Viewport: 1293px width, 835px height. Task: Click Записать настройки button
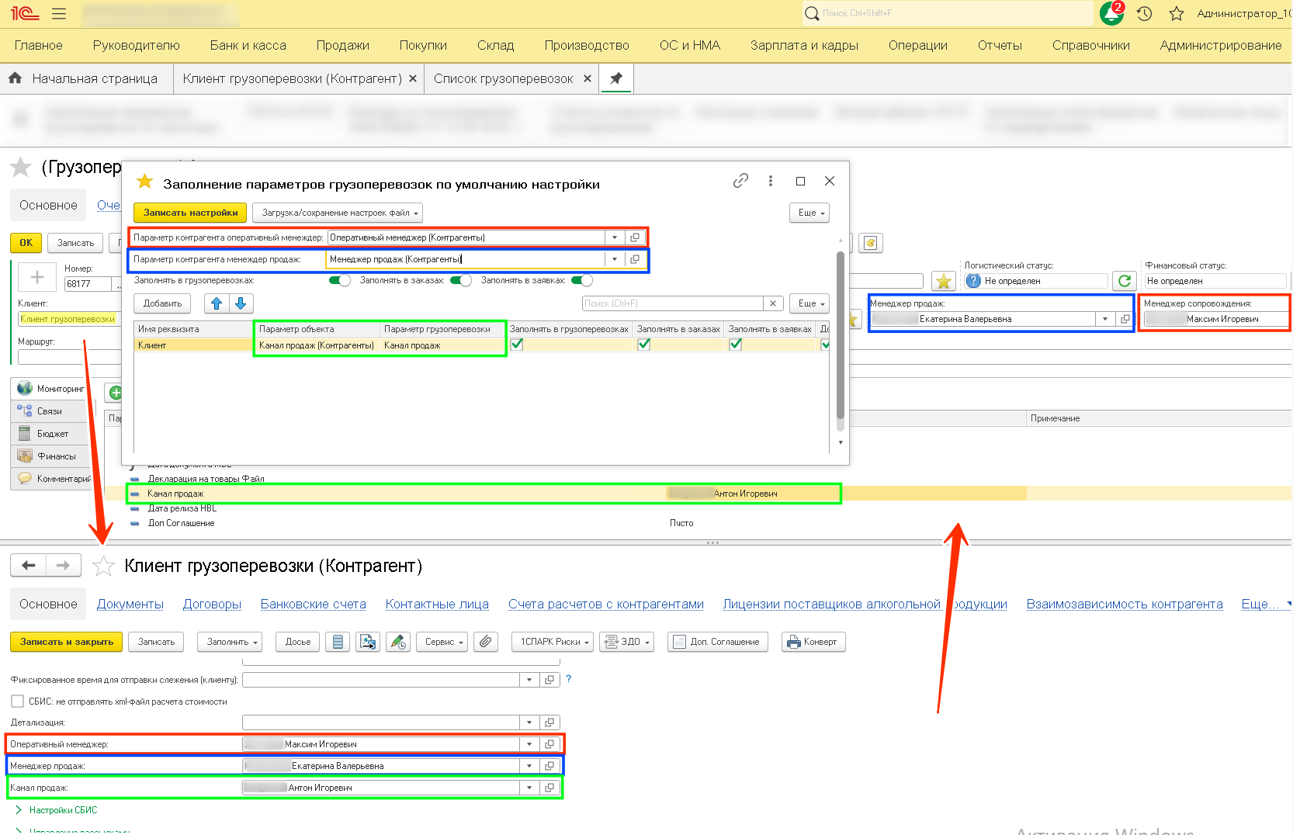tap(190, 213)
